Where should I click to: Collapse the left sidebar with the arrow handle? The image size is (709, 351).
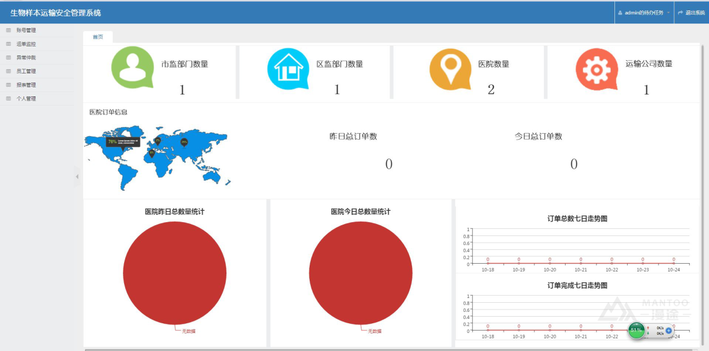77,176
